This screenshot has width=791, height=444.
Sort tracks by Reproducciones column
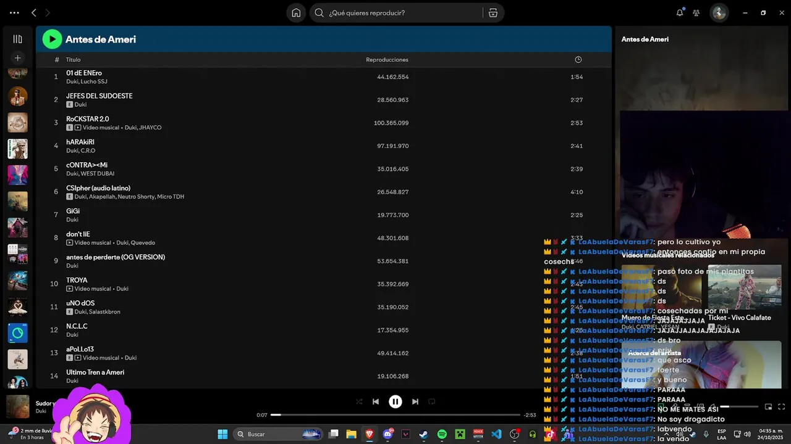pyautogui.click(x=387, y=60)
